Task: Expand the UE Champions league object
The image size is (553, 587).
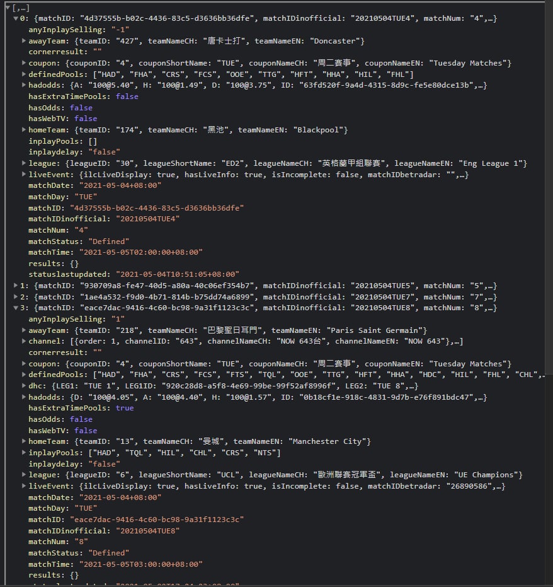Action: (24, 475)
